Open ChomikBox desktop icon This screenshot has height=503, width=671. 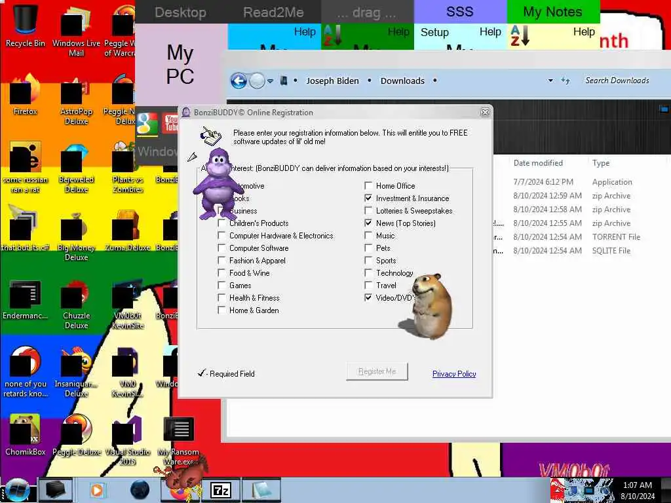(26, 435)
